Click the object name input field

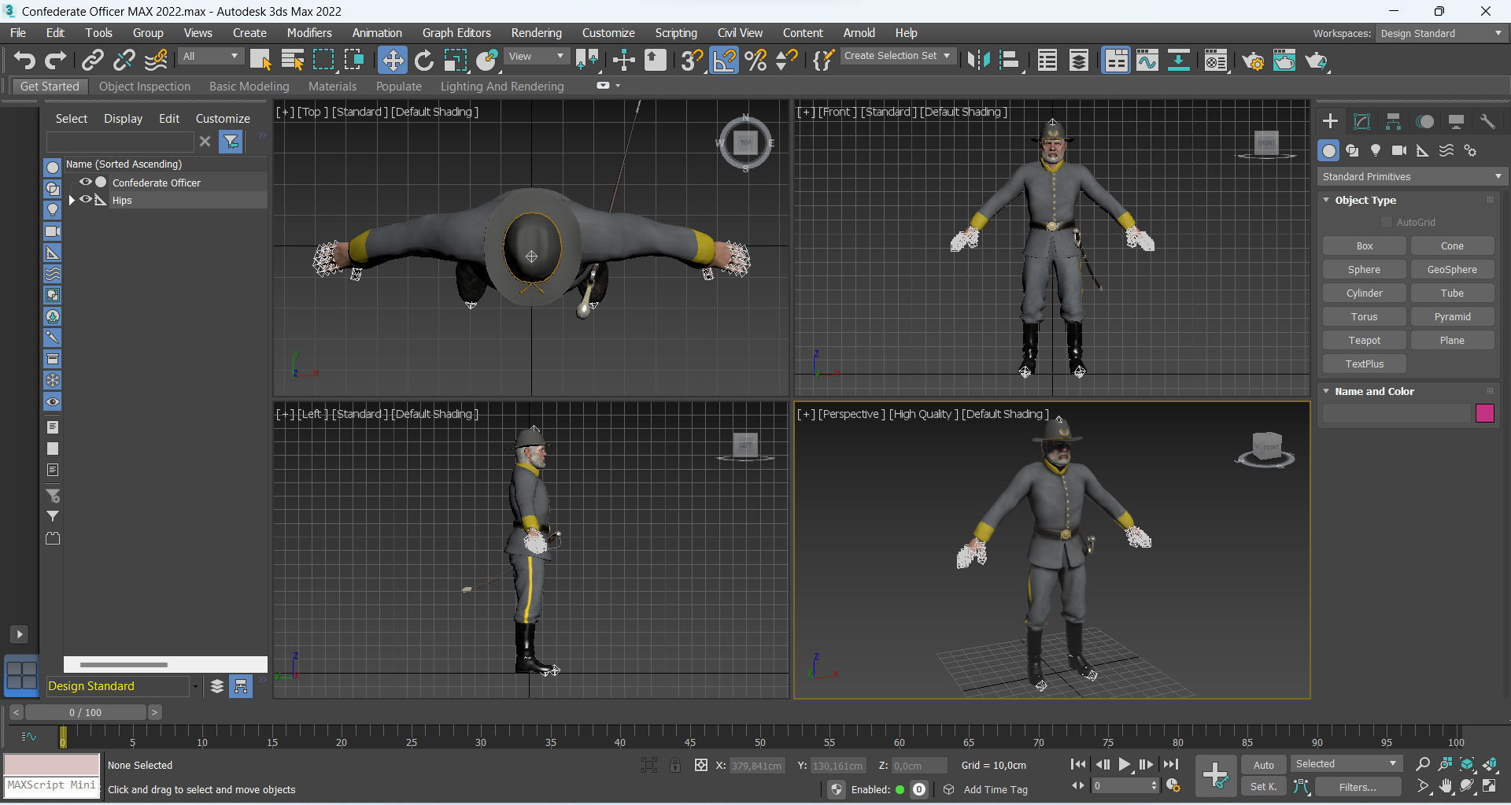click(x=1396, y=413)
